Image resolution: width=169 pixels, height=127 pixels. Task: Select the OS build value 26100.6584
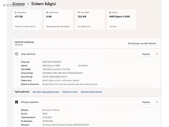[47, 121]
